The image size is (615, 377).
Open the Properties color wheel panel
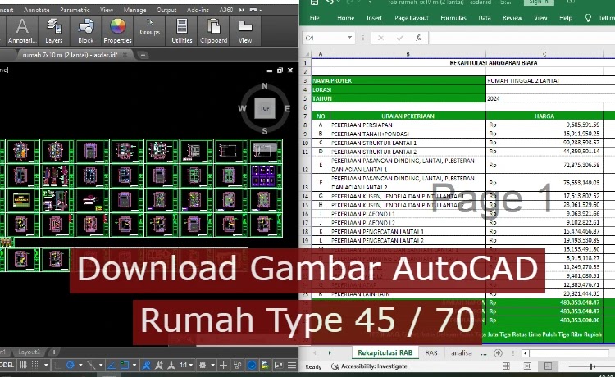117,30
